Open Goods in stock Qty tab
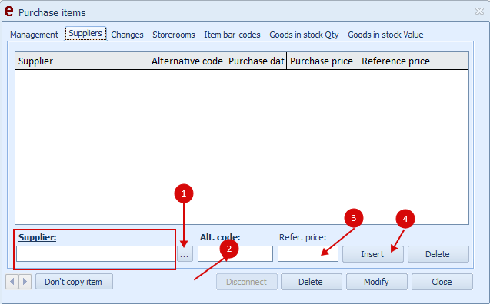 click(304, 35)
